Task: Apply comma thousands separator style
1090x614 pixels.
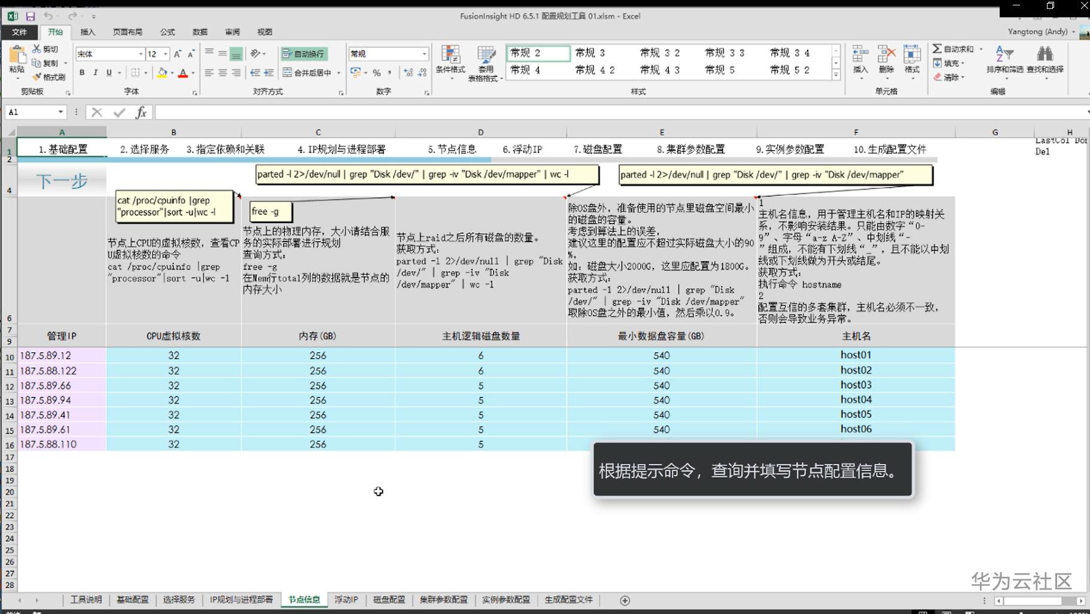Action: point(389,72)
